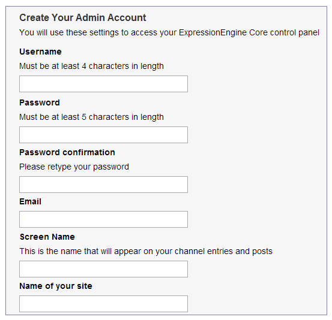Click the Username label

pos(40,52)
